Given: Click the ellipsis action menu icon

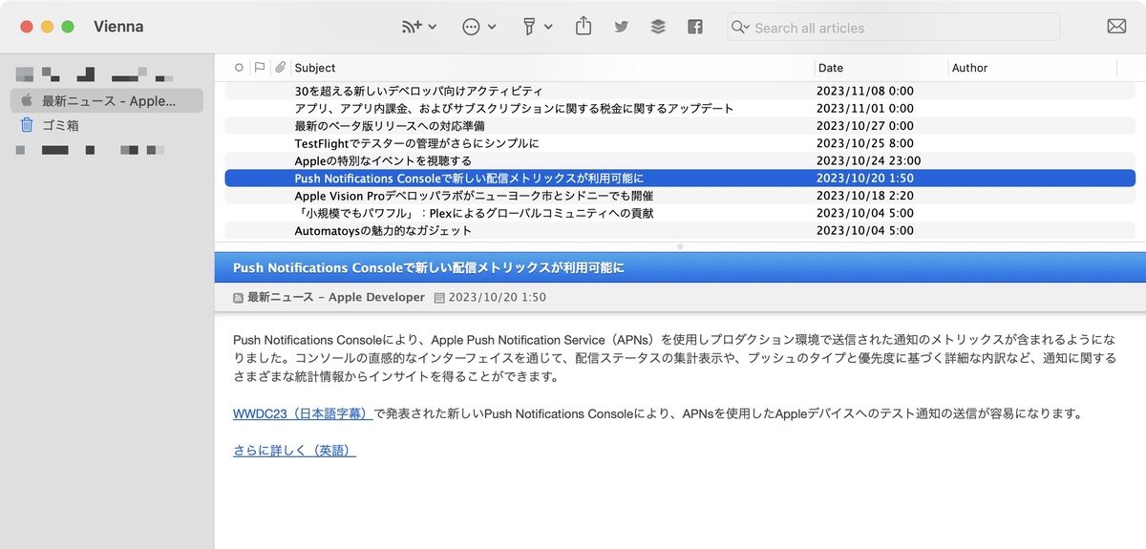Looking at the screenshot, I should pos(471,27).
